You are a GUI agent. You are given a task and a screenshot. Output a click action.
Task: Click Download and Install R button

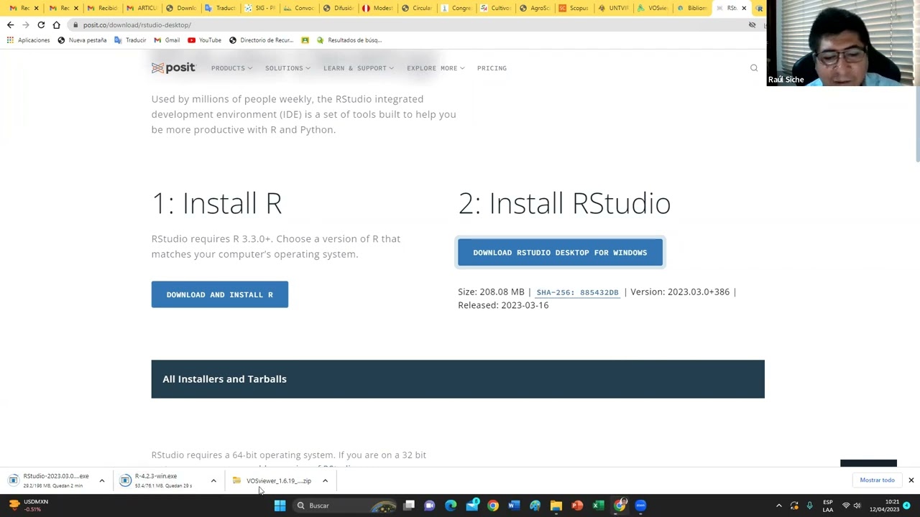click(220, 294)
